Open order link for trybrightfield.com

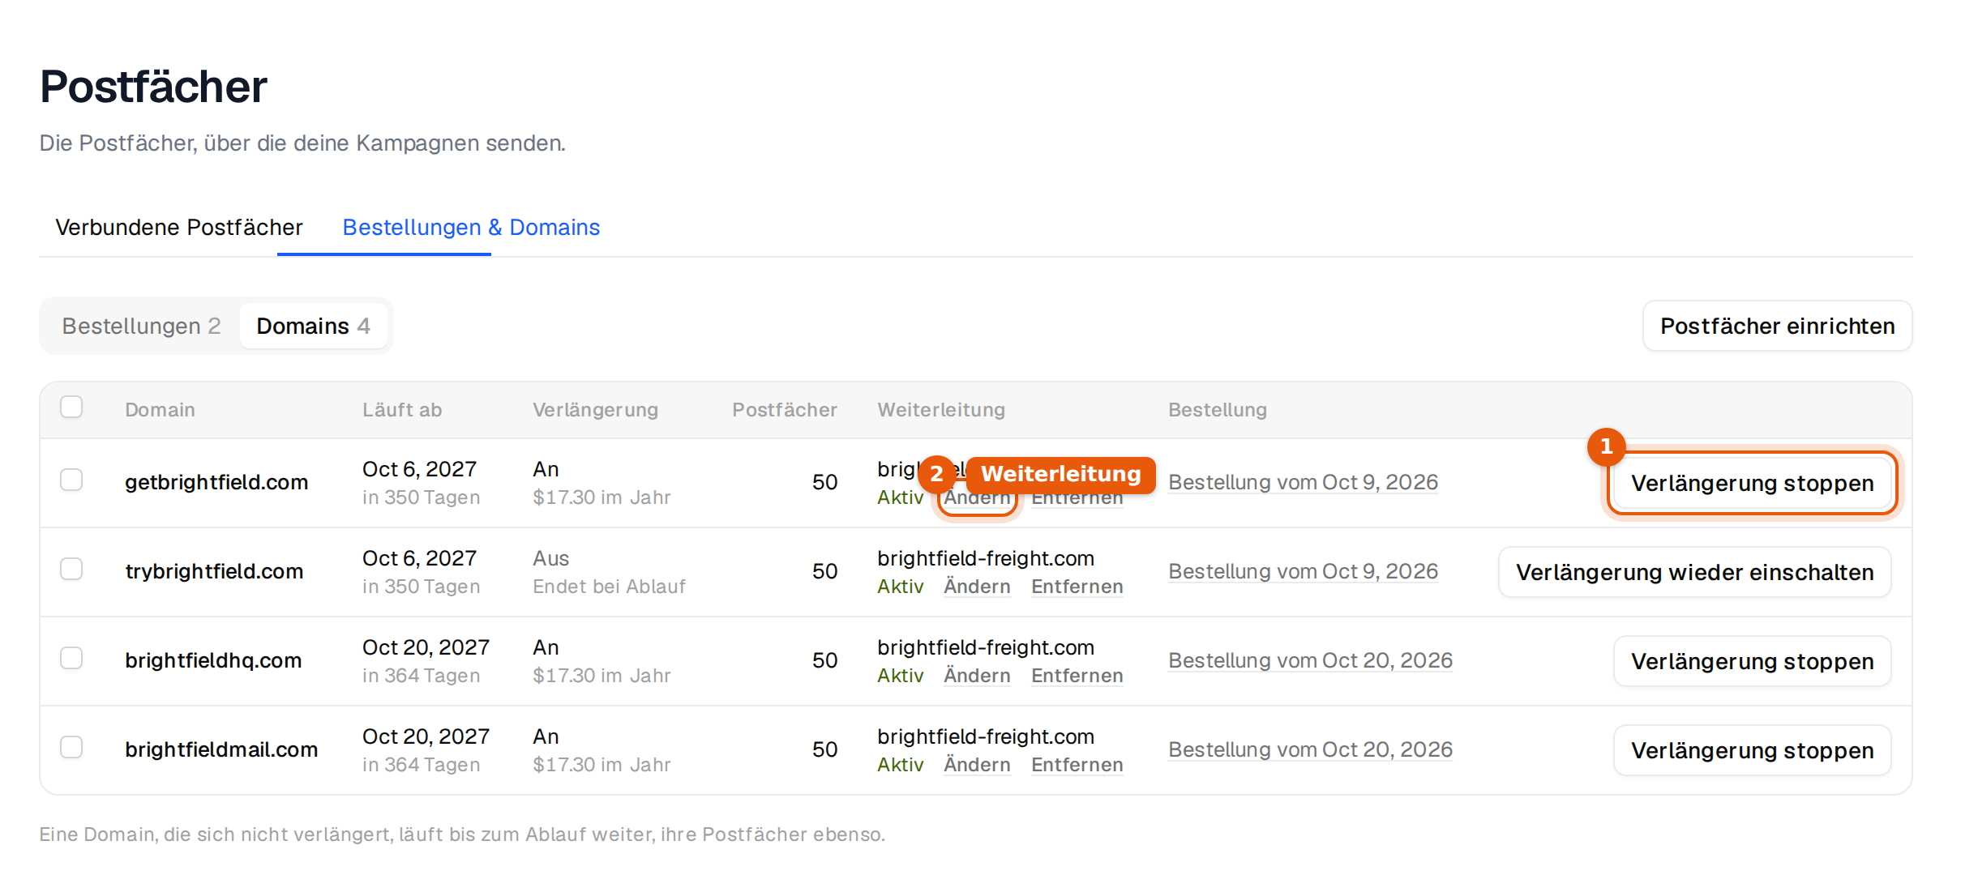[1303, 571]
